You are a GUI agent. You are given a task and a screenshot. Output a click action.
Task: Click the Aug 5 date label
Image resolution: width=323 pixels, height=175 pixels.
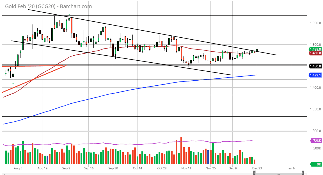tap(17, 168)
